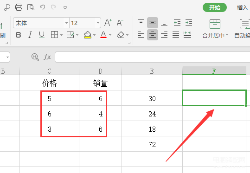Increase indent icon

(x=189, y=23)
